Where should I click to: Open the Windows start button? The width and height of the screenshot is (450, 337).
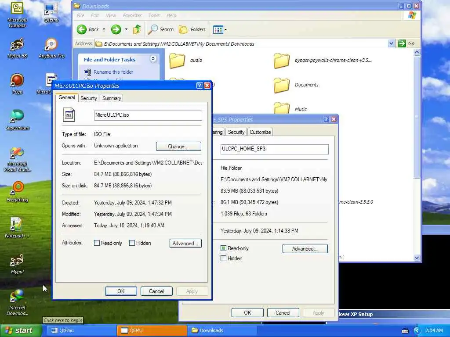click(x=21, y=330)
